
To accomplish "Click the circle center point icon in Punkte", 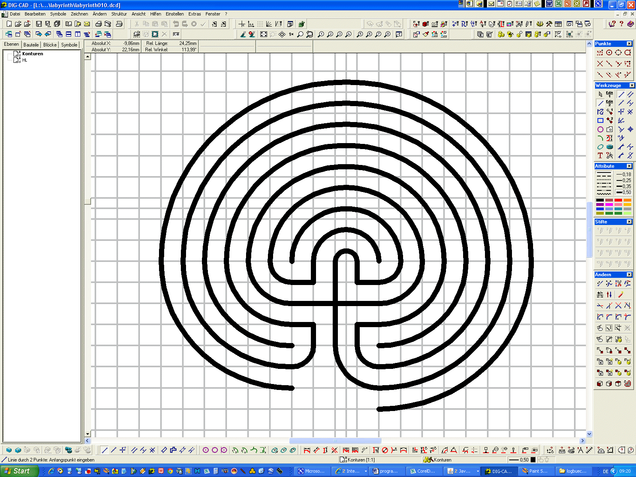I will coord(609,52).
